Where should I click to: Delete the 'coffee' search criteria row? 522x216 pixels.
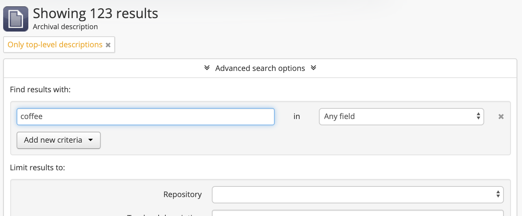coord(501,117)
